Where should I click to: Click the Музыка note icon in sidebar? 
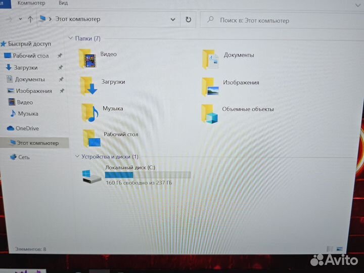coord(13,114)
